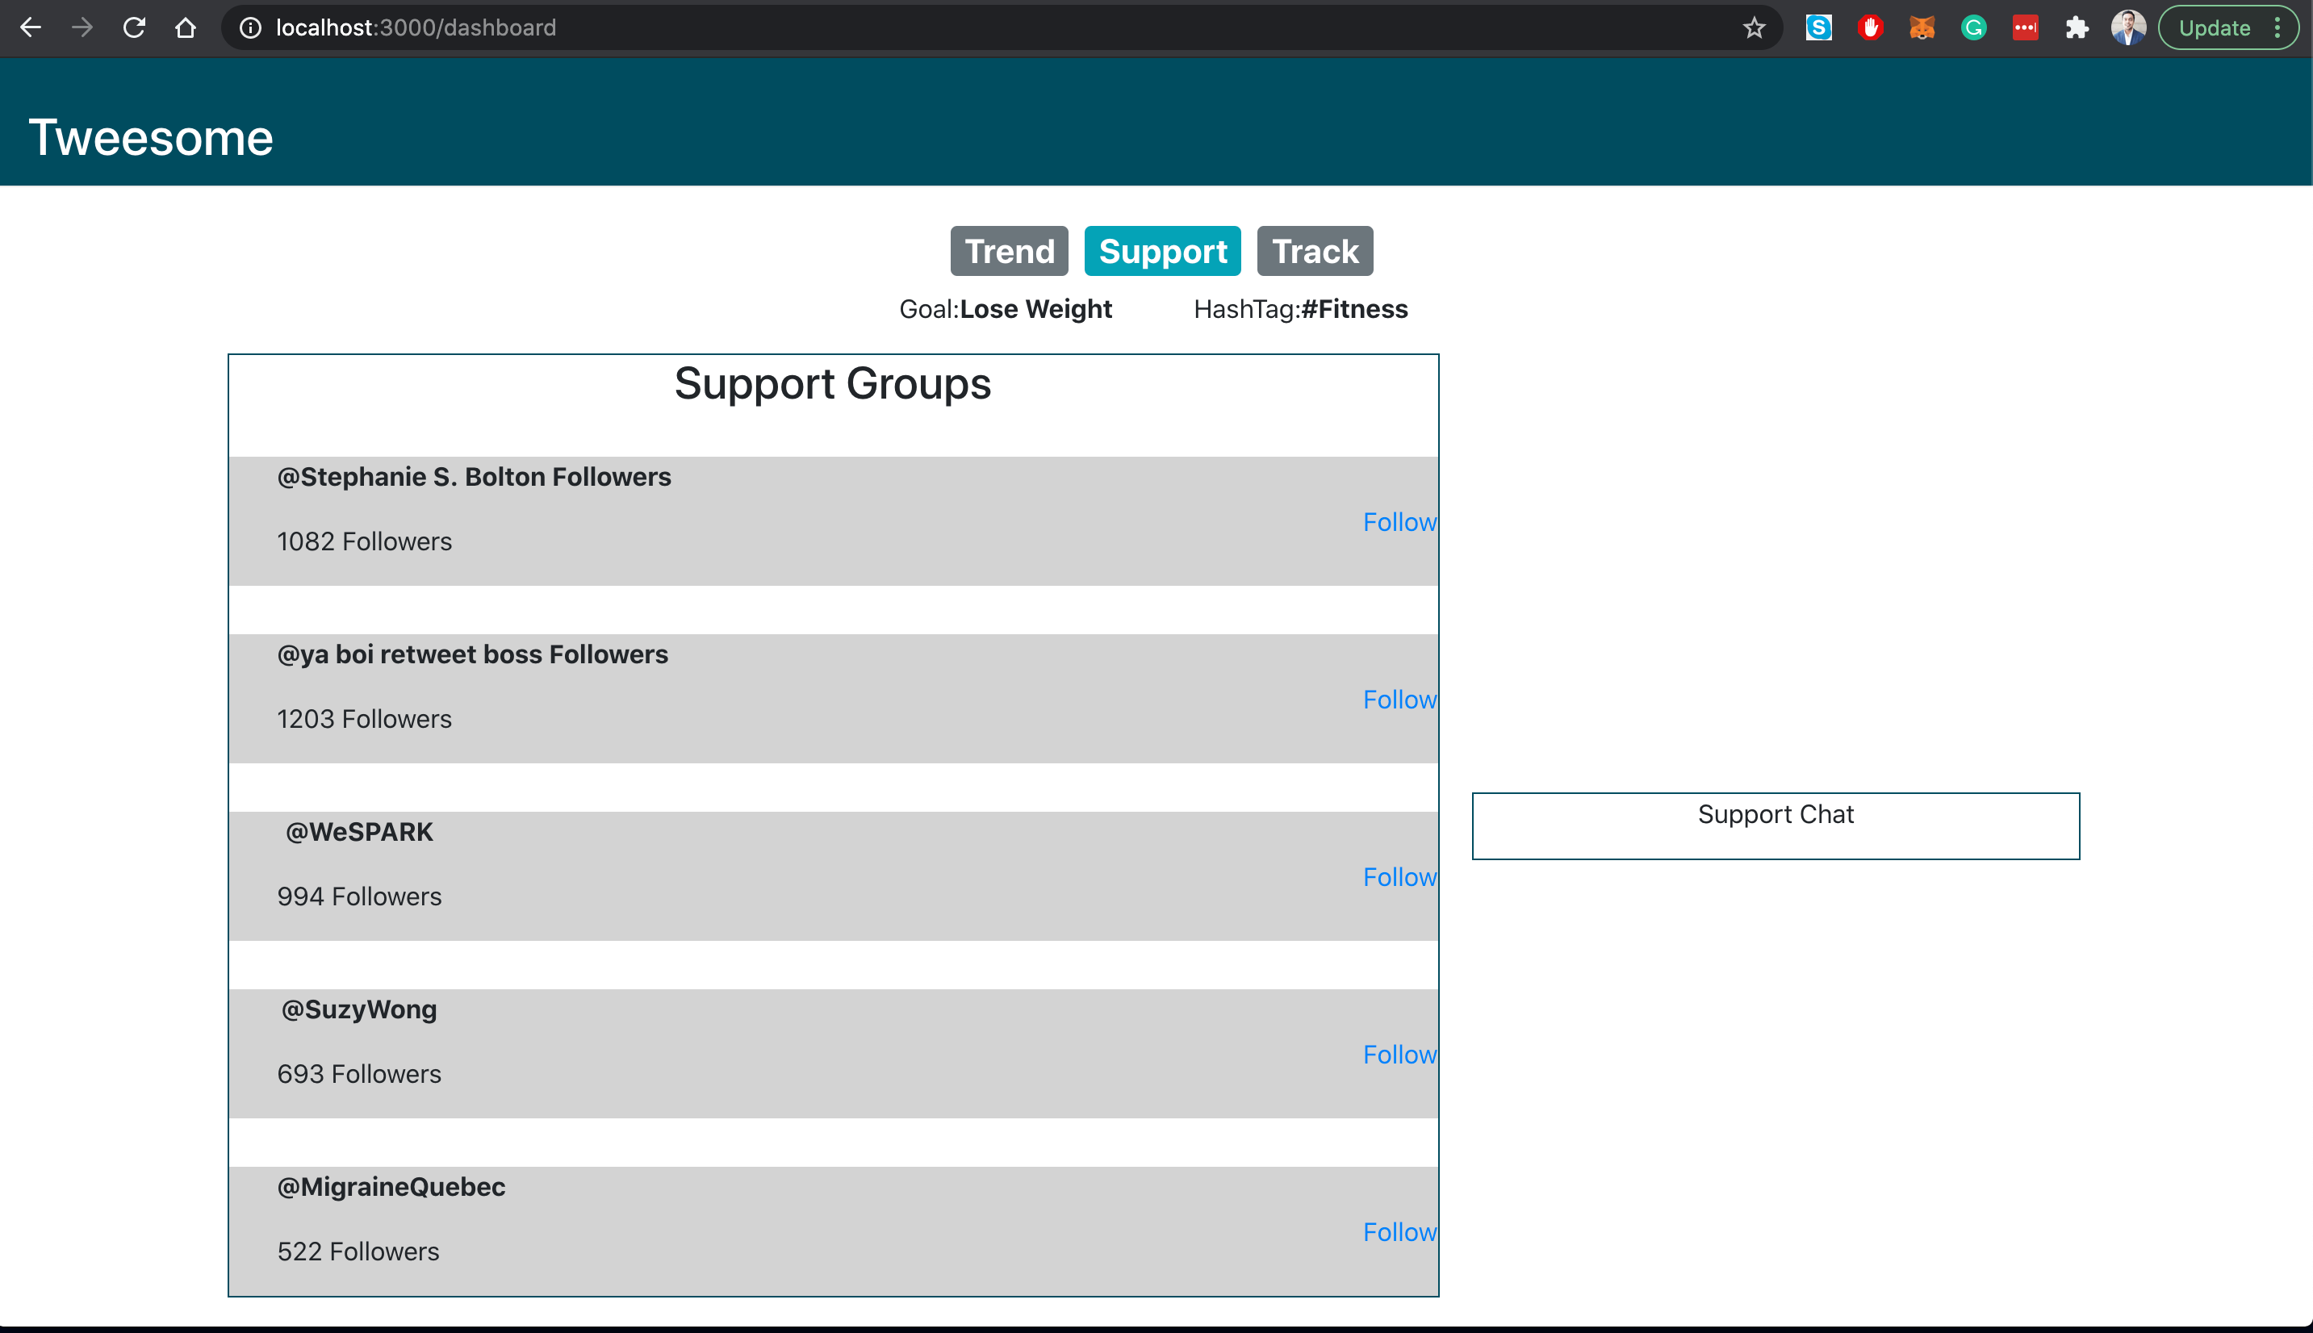Follow the @MigraineQuebec group

(x=1399, y=1232)
